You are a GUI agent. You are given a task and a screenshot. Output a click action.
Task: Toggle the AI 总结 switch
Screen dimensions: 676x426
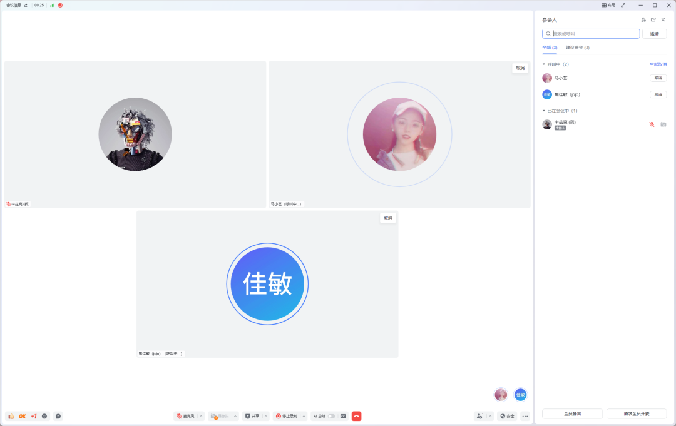pos(331,415)
